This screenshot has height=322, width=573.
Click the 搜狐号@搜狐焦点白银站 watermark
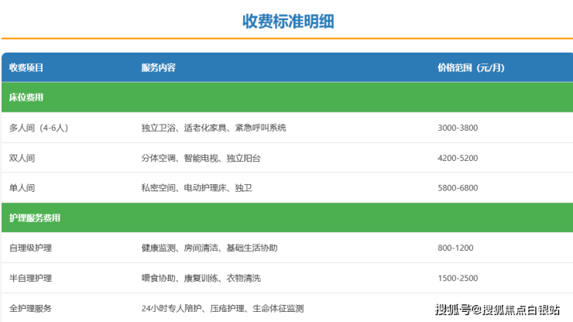pyautogui.click(x=498, y=310)
